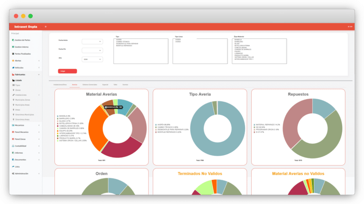
Task: Click the Contabilidad sidebar icon
Action: click(13, 146)
